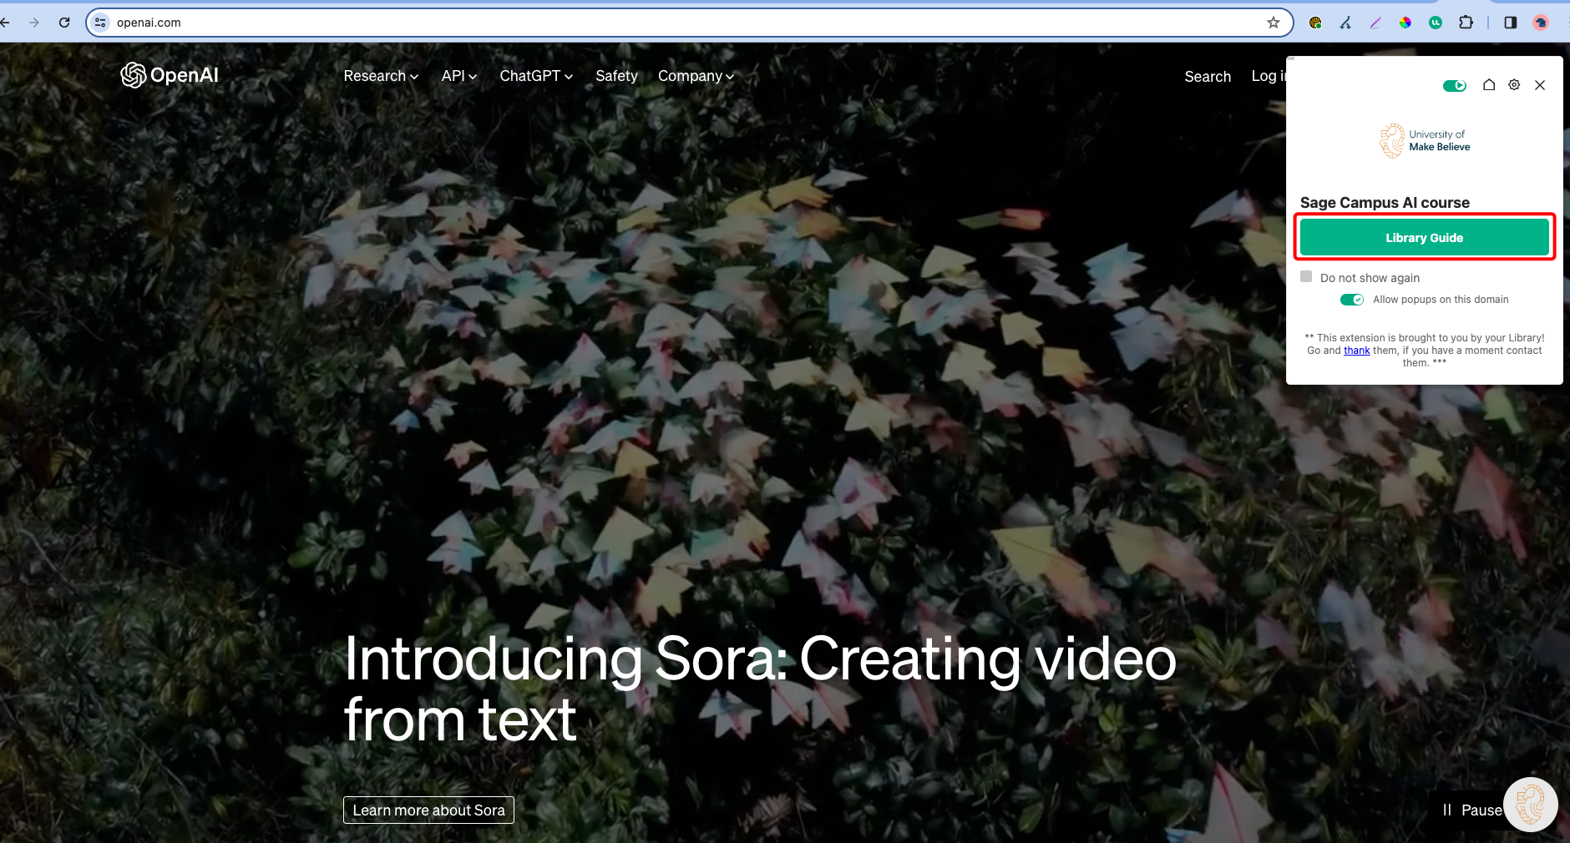Click the Log in link
1570x843 pixels.
[1269, 76]
